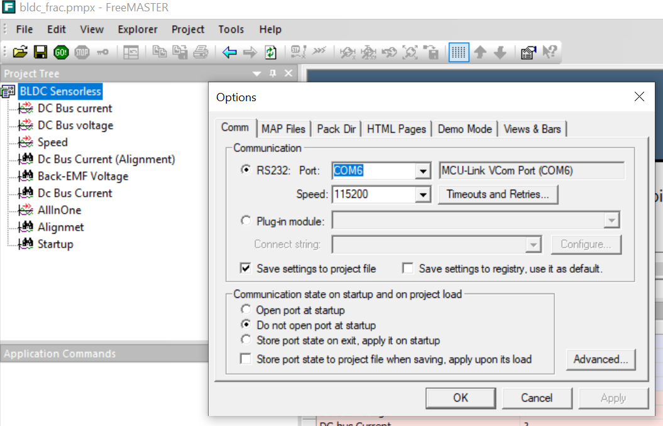Click the COM6 port input field
The image size is (663, 426).
(x=373, y=171)
